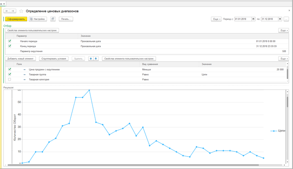The height and width of the screenshot is (169, 293).
Task: Open the Еще dropdown near the period fields
Action: 216,19
